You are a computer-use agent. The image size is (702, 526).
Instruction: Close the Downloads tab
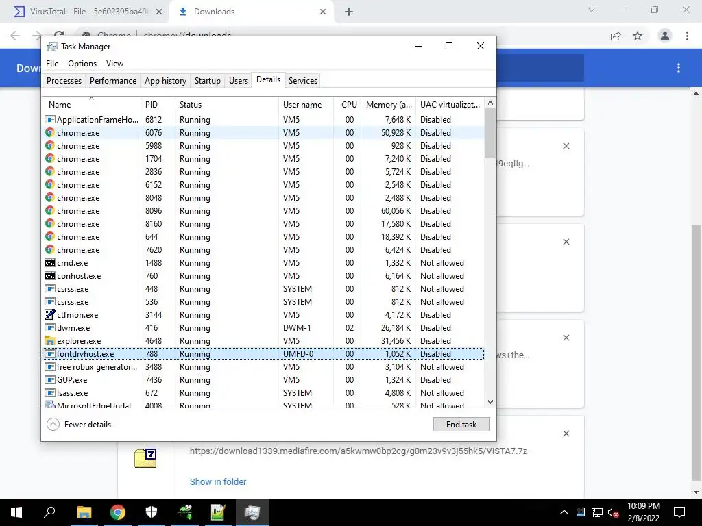tap(323, 12)
